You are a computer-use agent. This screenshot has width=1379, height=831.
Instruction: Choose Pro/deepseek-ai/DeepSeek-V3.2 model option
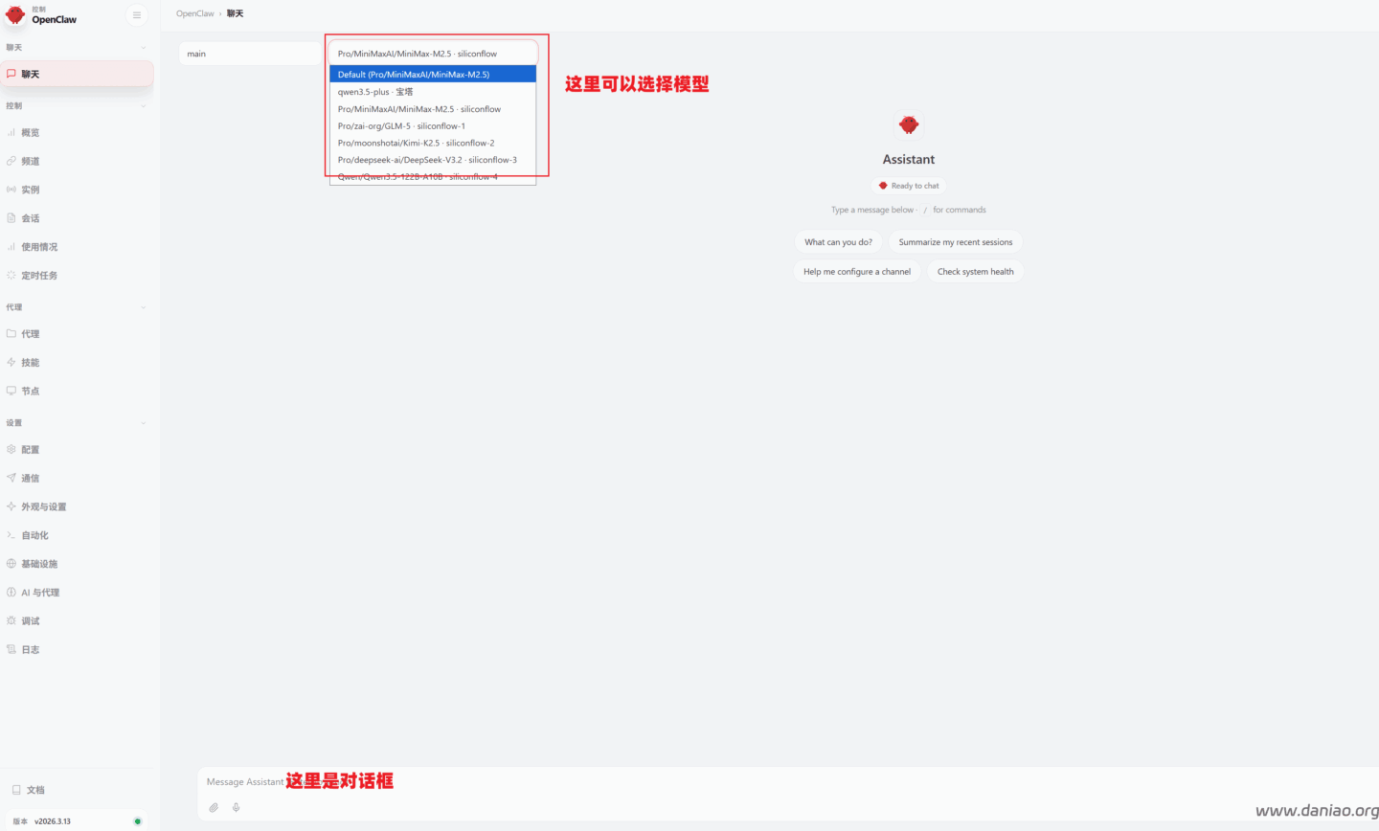pyautogui.click(x=427, y=160)
